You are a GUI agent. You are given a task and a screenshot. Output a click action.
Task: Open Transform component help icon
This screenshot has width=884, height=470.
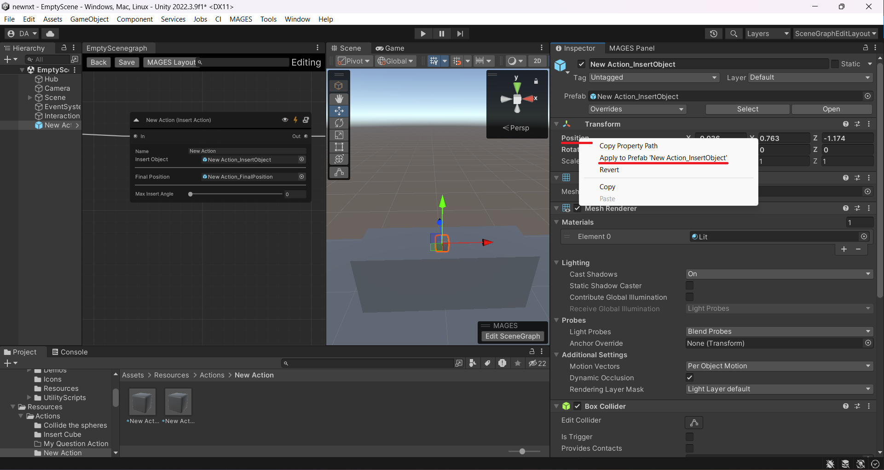point(846,124)
